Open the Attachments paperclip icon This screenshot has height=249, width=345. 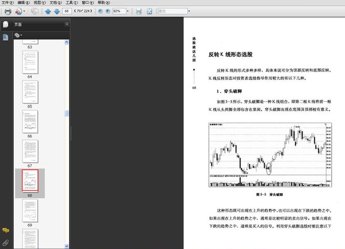(x=6, y=243)
